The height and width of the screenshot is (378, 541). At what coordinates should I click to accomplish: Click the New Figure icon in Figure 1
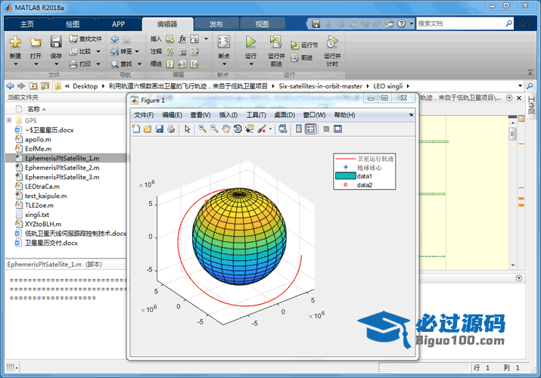tap(136, 129)
